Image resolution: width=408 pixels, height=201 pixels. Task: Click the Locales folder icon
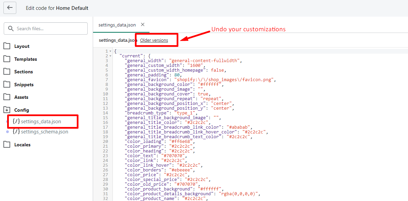(x=7, y=144)
